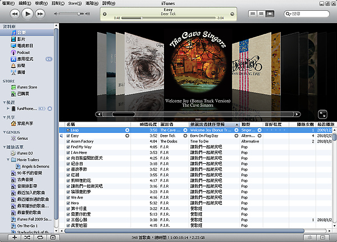Open 說明 (Help) menu

pyautogui.click(x=108, y=3)
